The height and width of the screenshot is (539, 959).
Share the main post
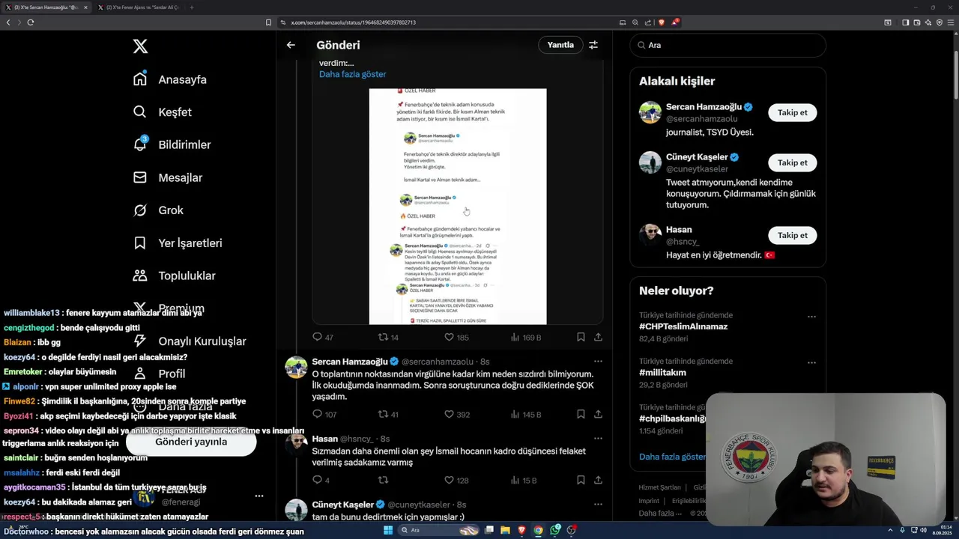[598, 338]
